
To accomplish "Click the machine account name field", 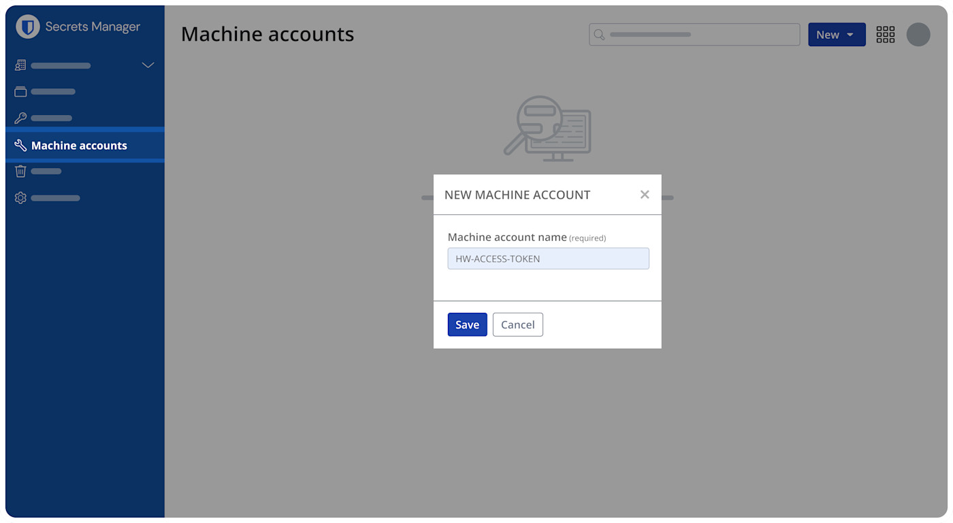I will pyautogui.click(x=548, y=258).
